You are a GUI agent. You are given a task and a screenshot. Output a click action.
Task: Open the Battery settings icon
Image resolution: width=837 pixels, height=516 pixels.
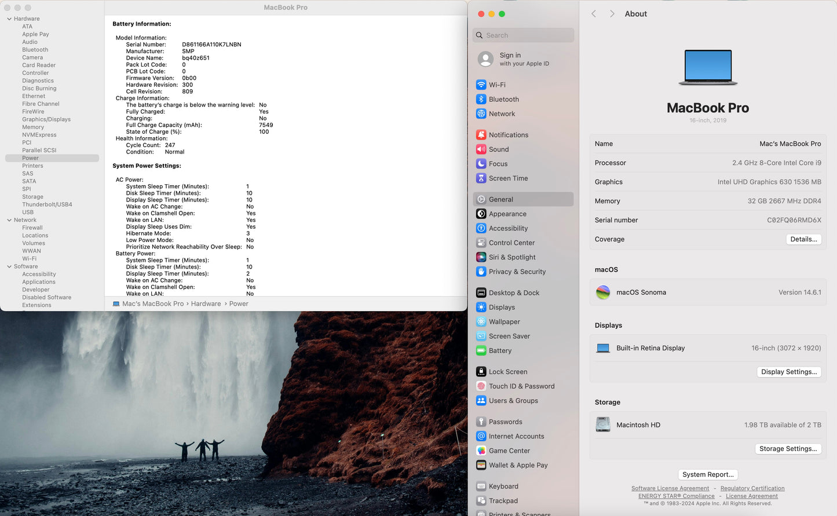[481, 350]
